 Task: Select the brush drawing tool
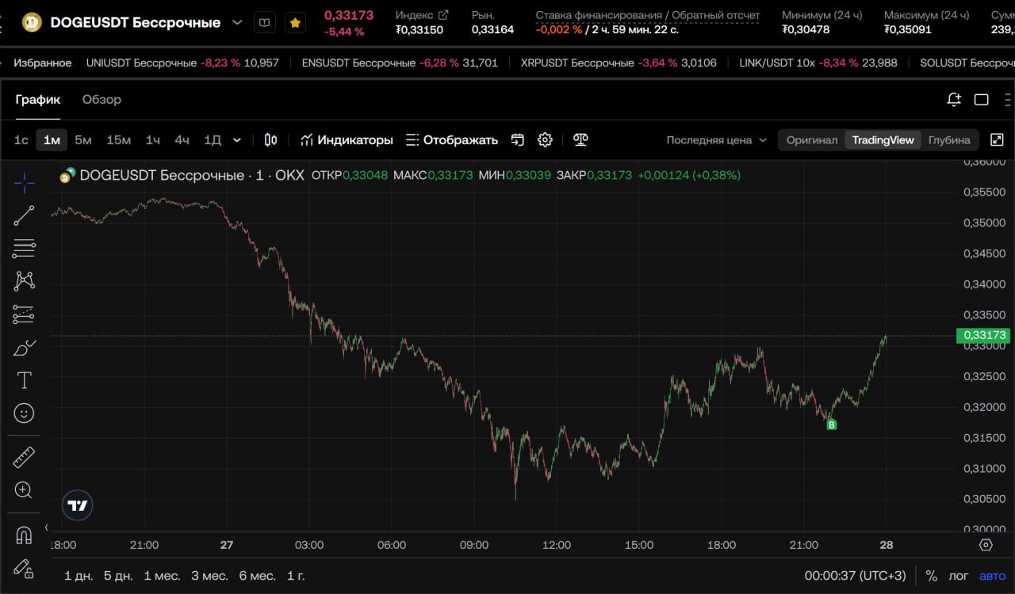(25, 348)
